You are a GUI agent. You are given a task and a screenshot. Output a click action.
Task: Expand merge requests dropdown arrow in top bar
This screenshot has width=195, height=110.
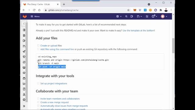pos(141,16)
